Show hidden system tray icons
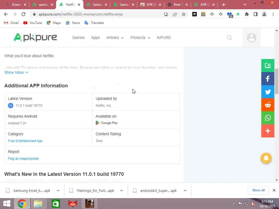This screenshot has width=279, height=209. [233, 204]
